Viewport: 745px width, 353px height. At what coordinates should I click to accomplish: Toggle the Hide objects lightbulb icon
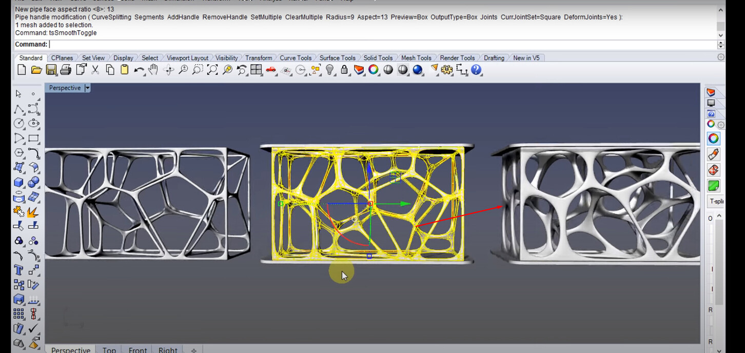click(x=330, y=70)
